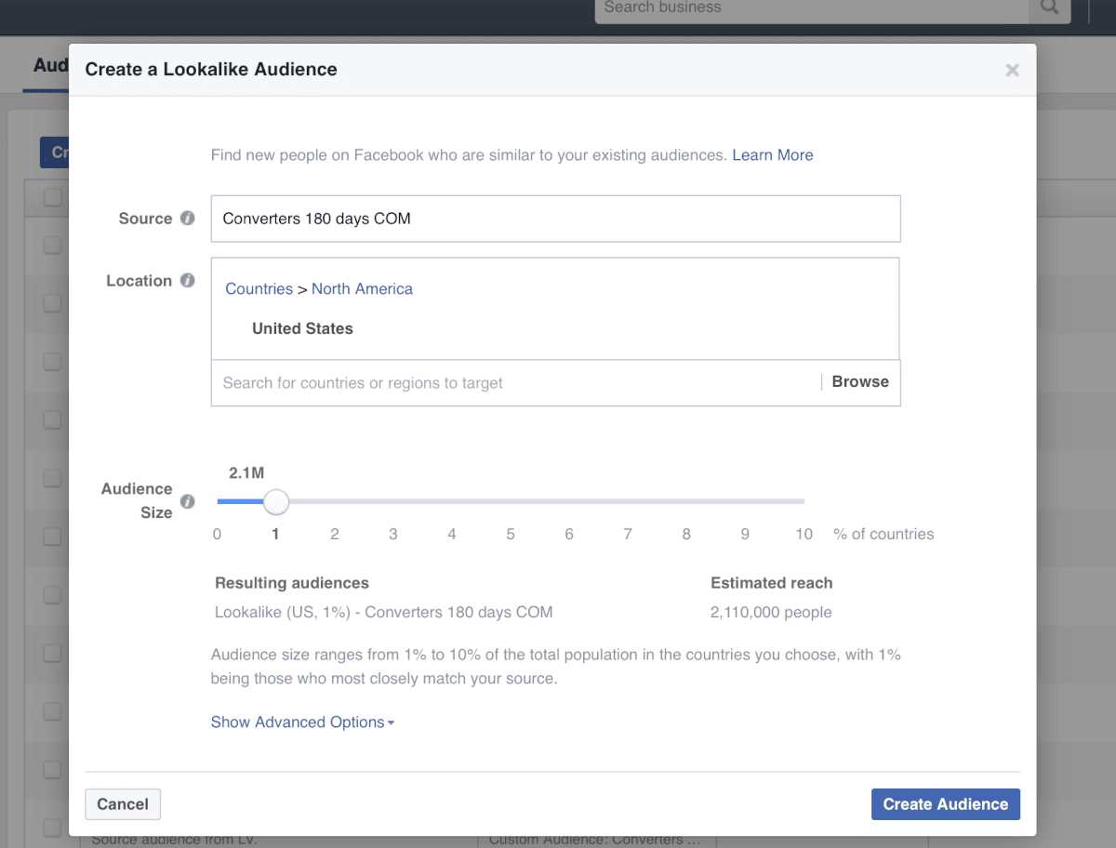Click the number 3 on slider scale
The height and width of the screenshot is (848, 1116).
[393, 534]
